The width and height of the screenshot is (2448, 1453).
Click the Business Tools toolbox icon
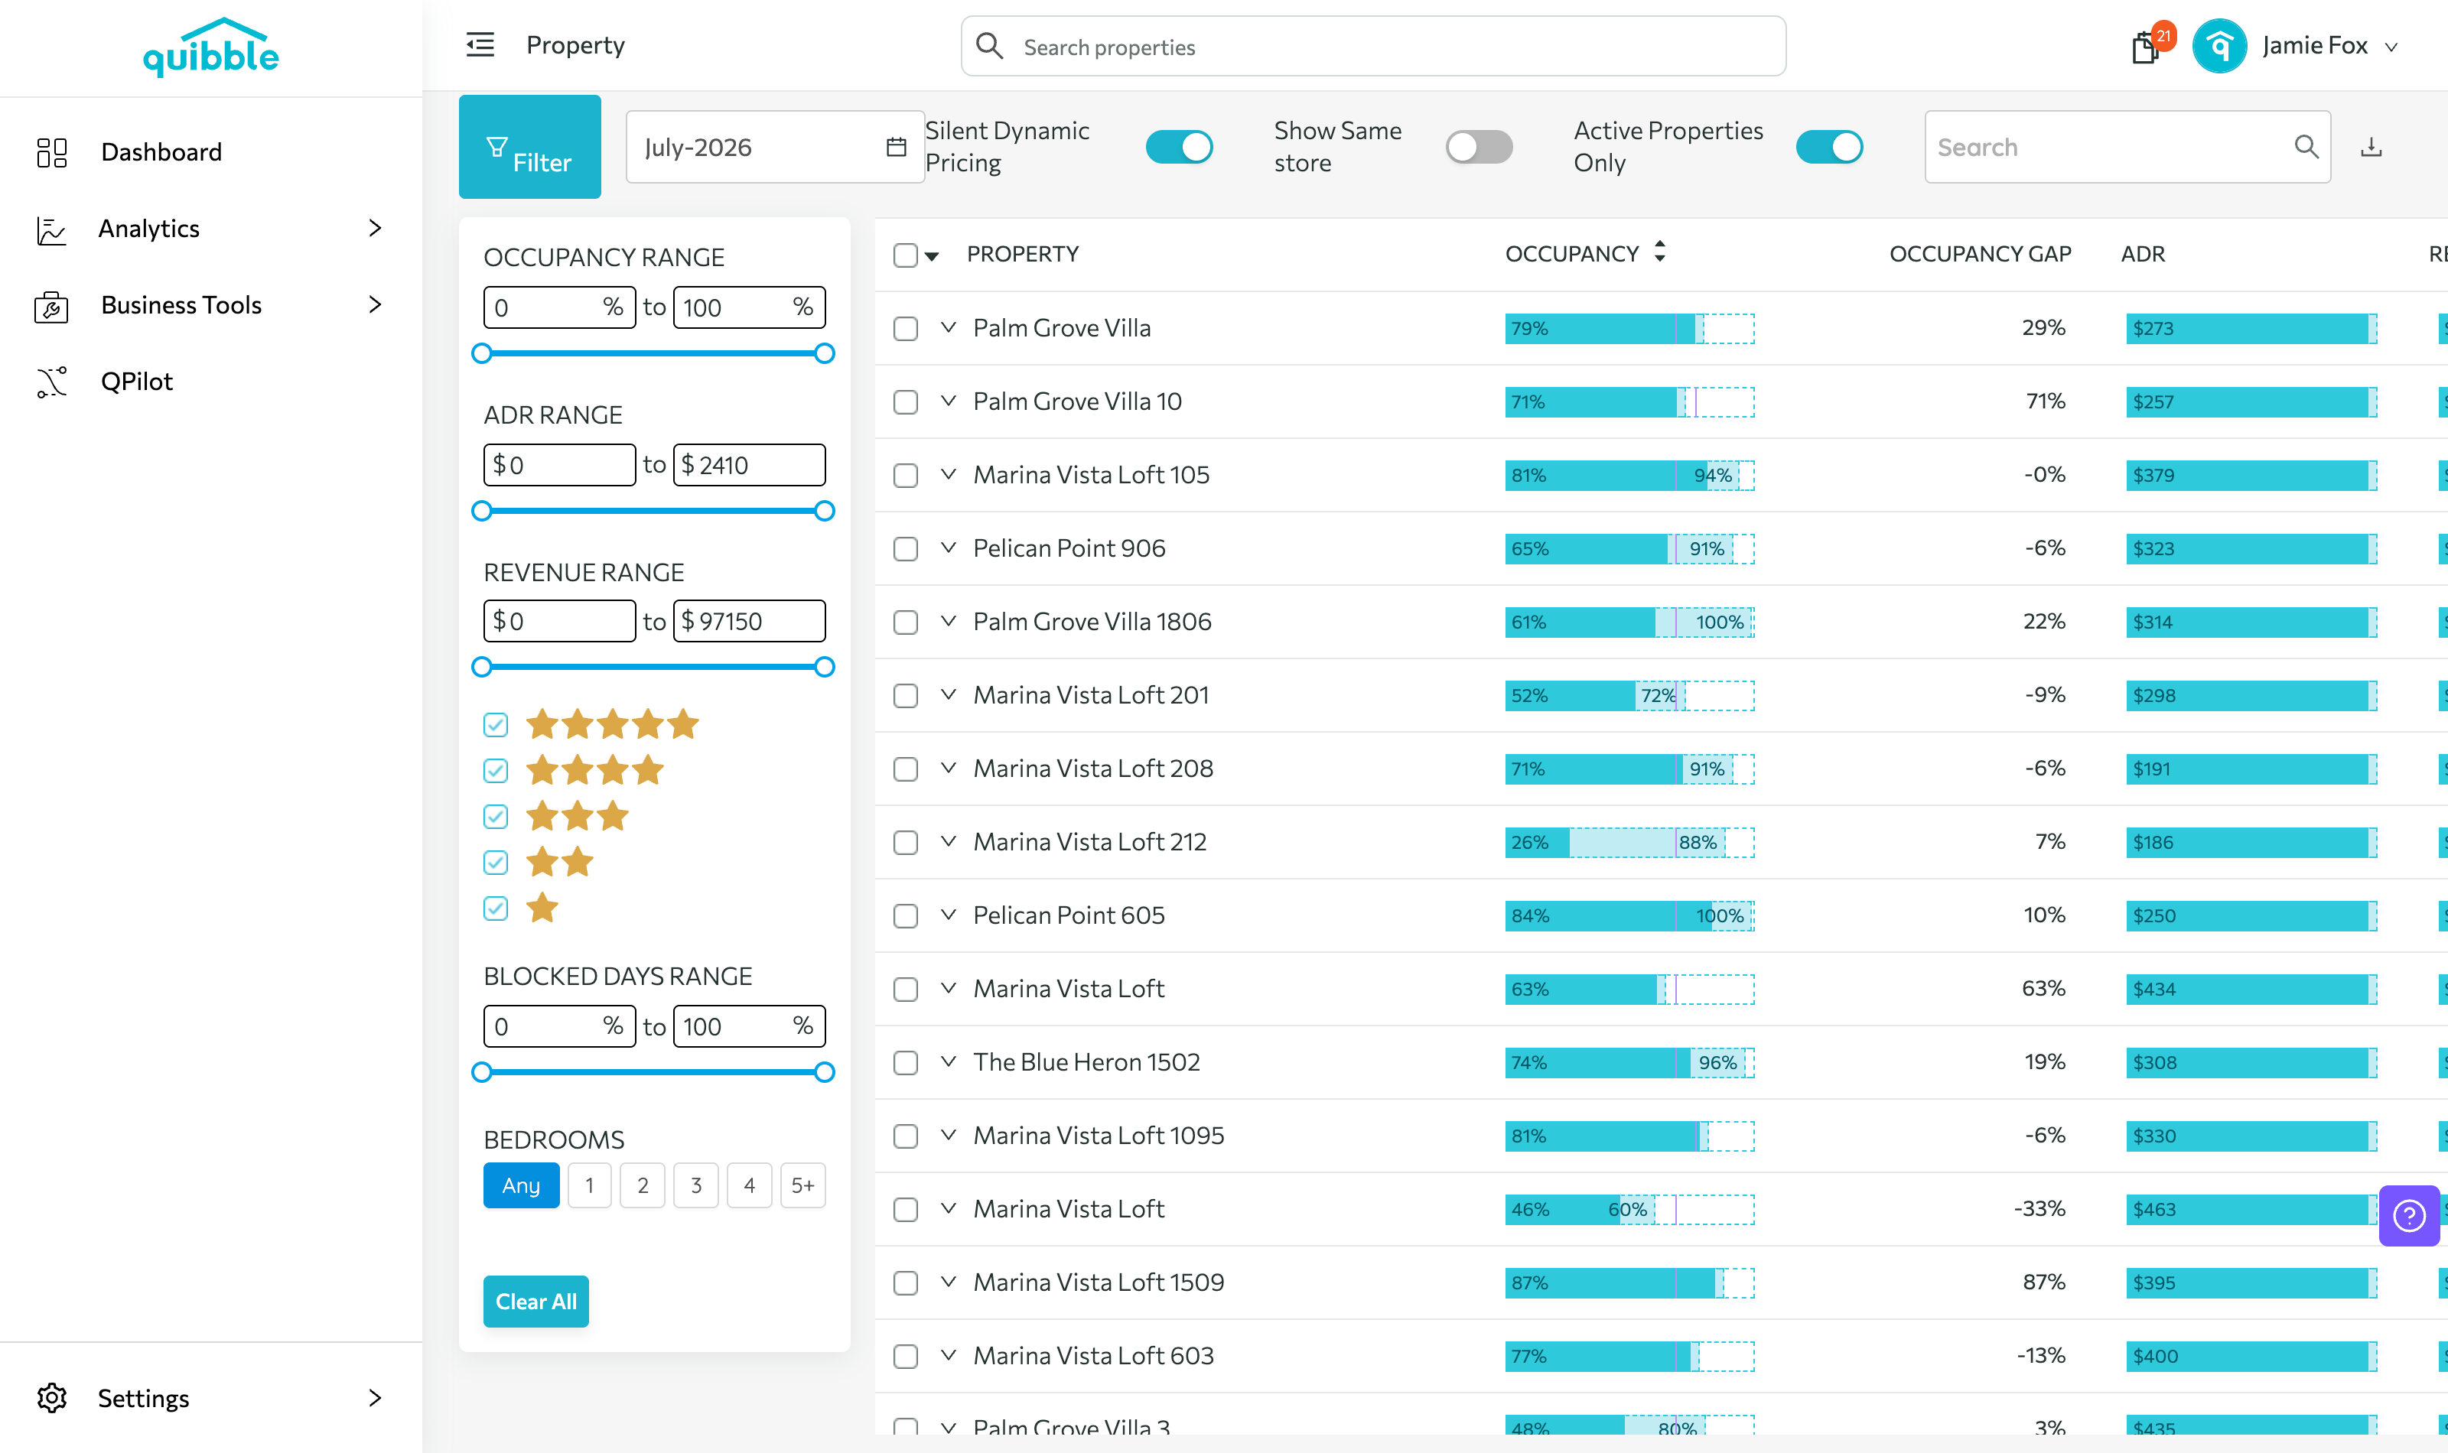[x=52, y=307]
